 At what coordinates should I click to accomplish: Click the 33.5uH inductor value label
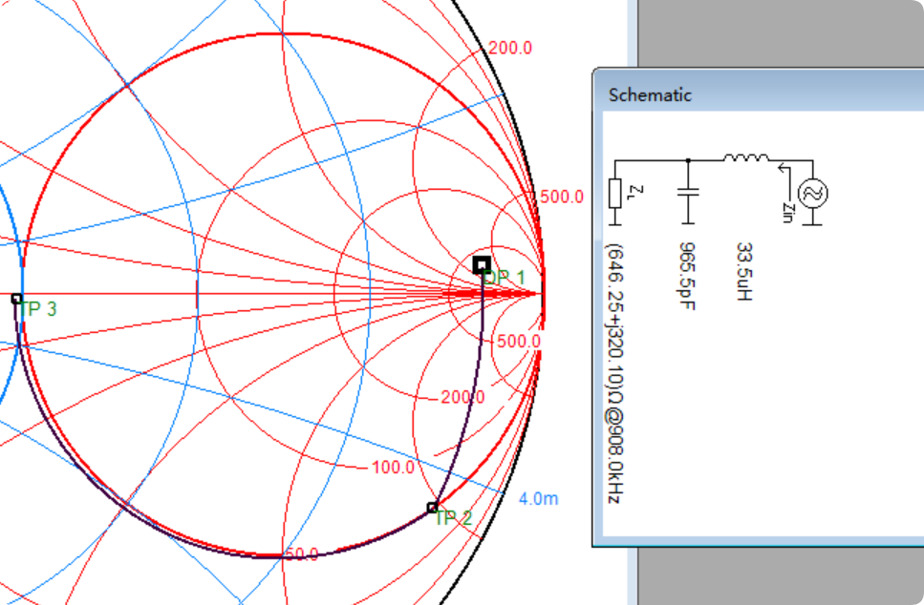(742, 270)
